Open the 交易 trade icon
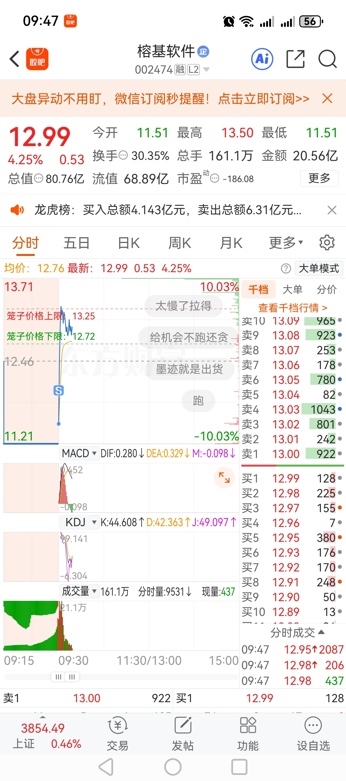Image resolution: width=346 pixels, height=781 pixels. [x=118, y=734]
